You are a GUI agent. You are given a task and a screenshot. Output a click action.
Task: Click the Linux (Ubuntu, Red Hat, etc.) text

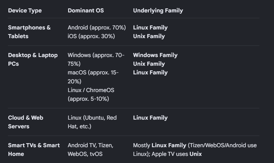pyautogui.click(x=92, y=122)
